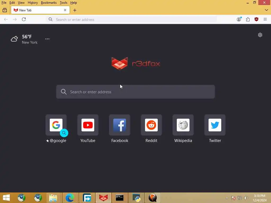
Task: Open the extensions puzzle icon
Action: click(248, 19)
